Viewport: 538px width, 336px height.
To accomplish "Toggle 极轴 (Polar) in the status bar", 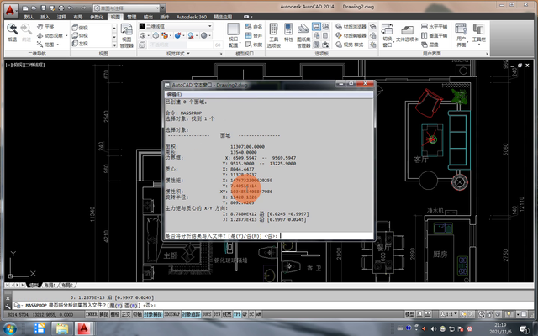I will (x=137, y=314).
